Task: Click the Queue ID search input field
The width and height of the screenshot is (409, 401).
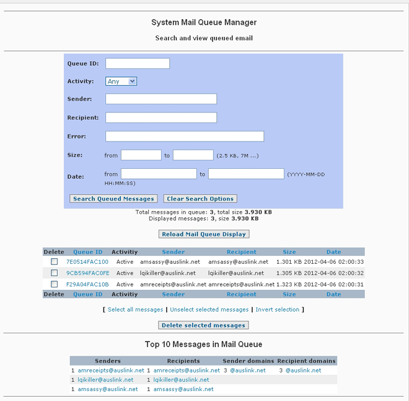Action: (x=138, y=63)
